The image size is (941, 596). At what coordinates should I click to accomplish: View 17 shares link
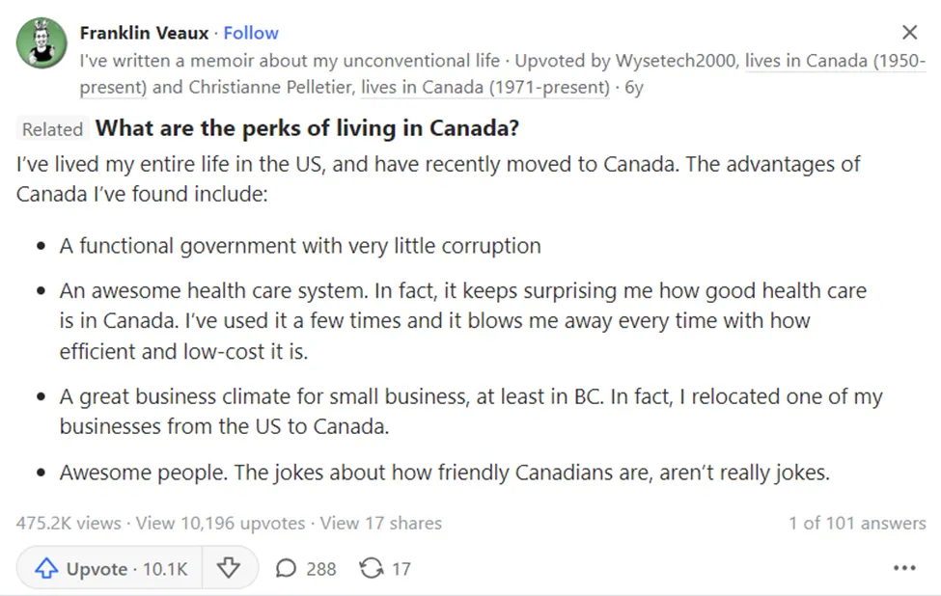click(x=380, y=523)
